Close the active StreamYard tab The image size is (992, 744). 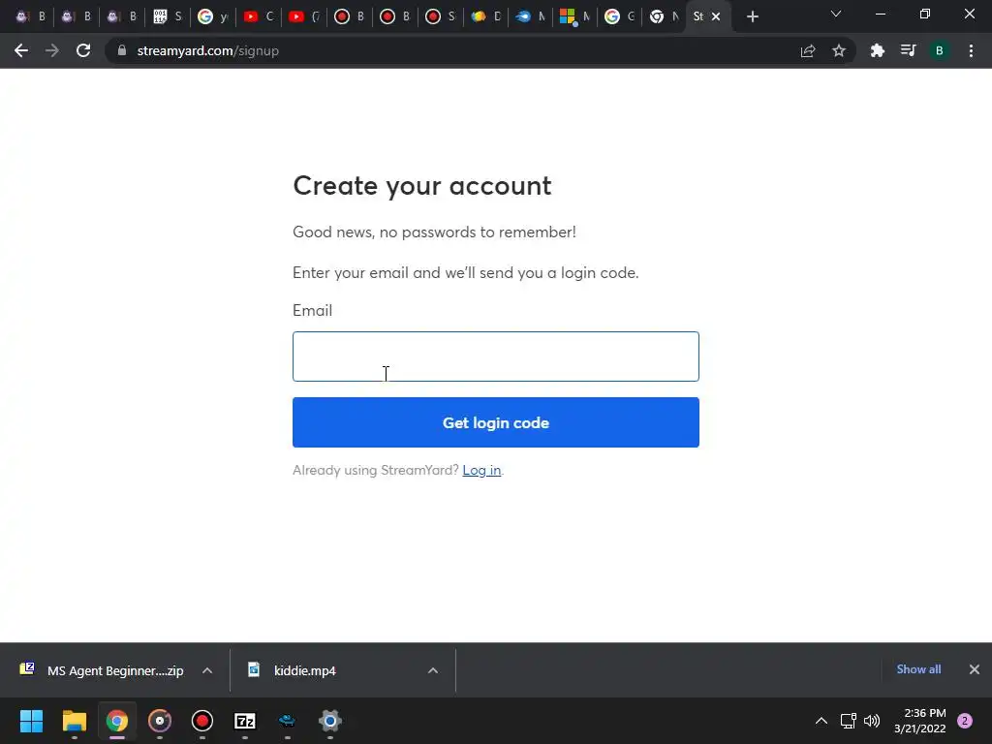[x=716, y=16]
